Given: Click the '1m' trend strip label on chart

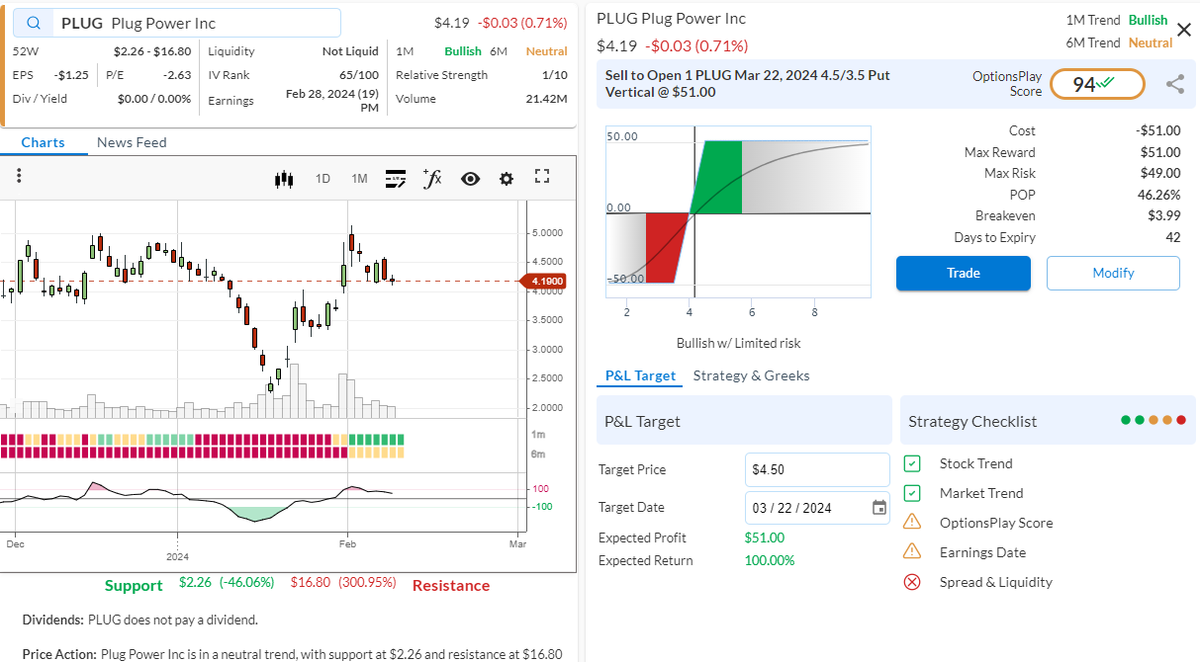Looking at the screenshot, I should pos(538,435).
